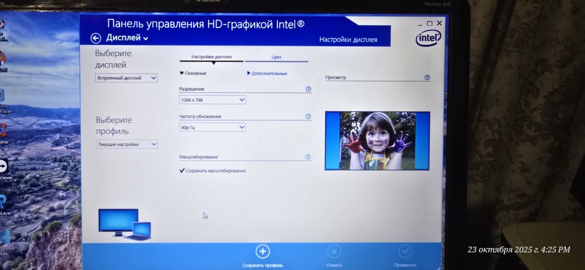
Task: Click the Viewer arrow desktop icon
Action: (3, 165)
